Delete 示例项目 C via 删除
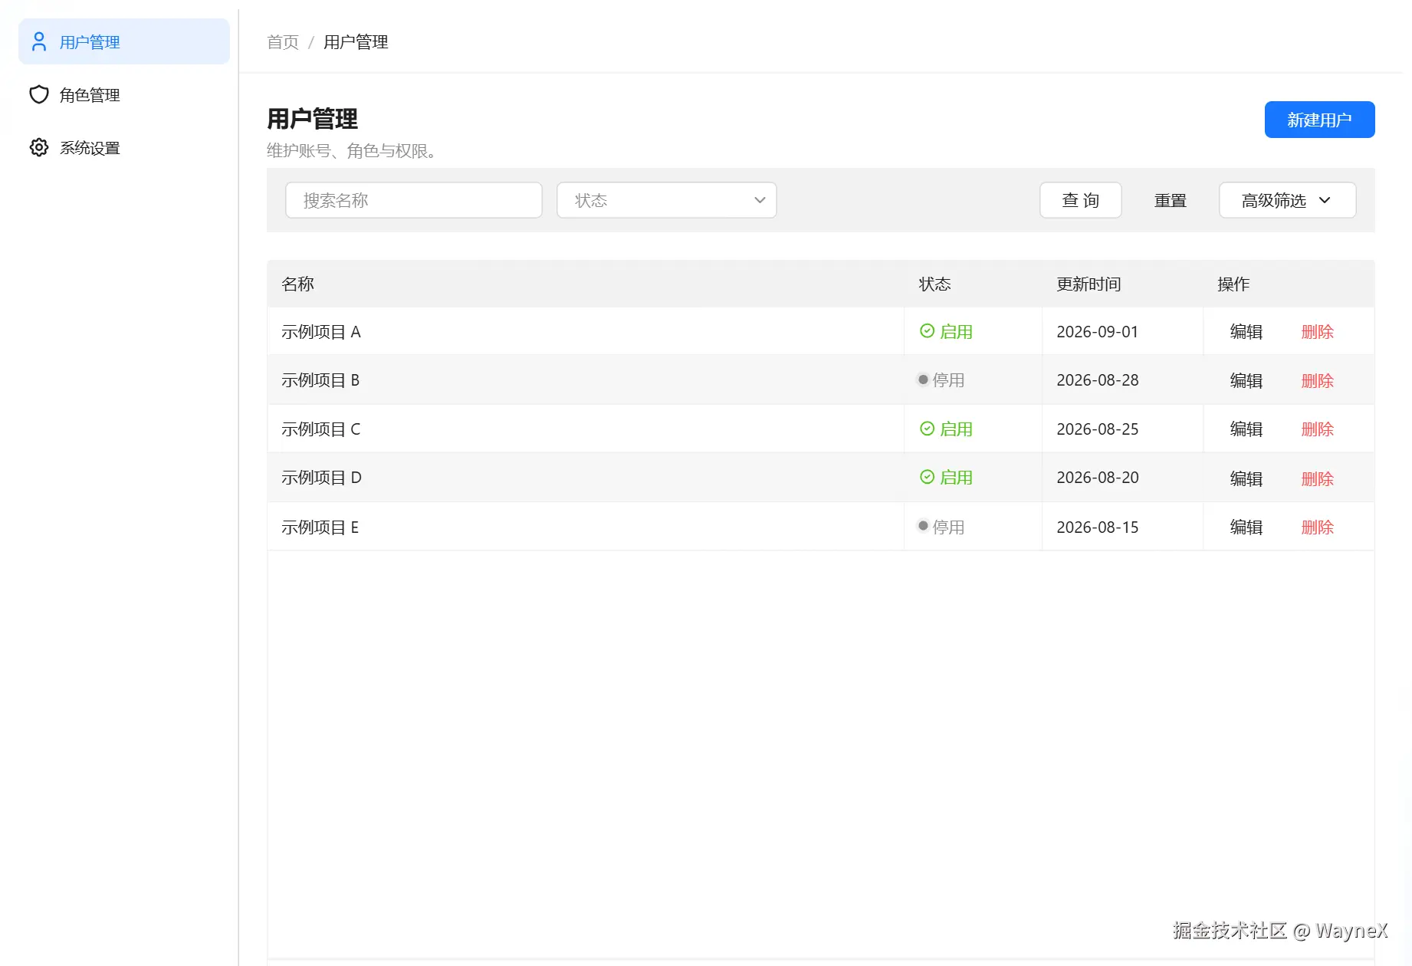The width and height of the screenshot is (1412, 966). [1318, 429]
